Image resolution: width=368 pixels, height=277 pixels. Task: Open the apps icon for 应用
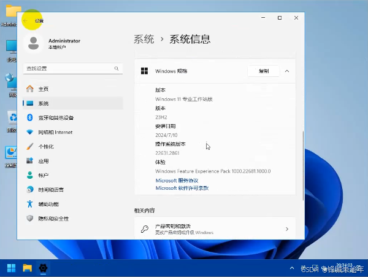click(x=30, y=161)
